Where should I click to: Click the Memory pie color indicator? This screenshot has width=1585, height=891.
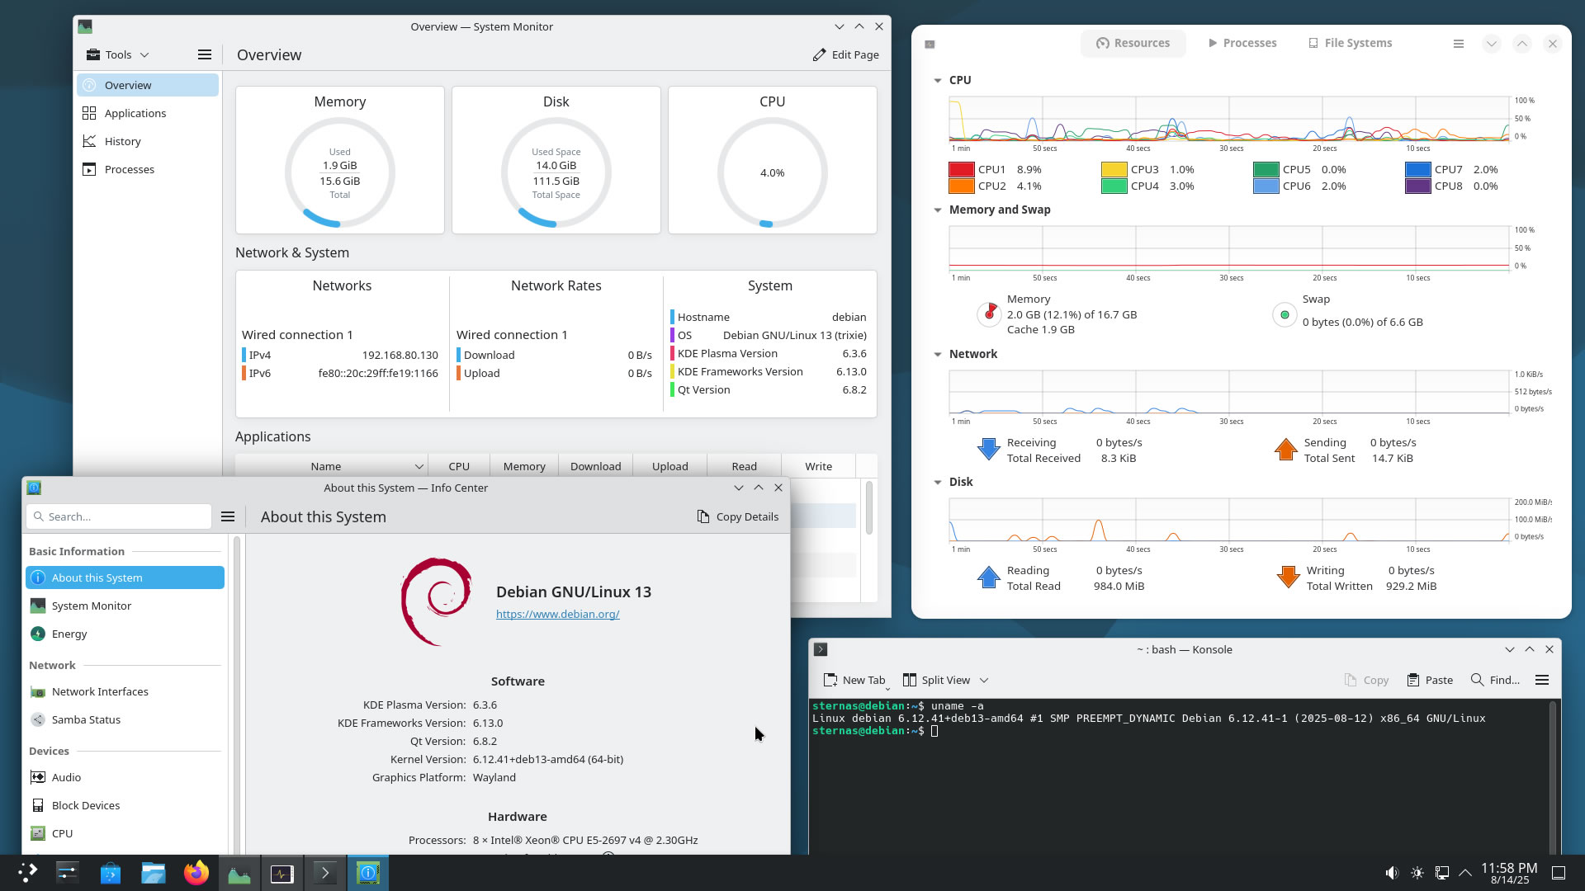click(x=989, y=313)
